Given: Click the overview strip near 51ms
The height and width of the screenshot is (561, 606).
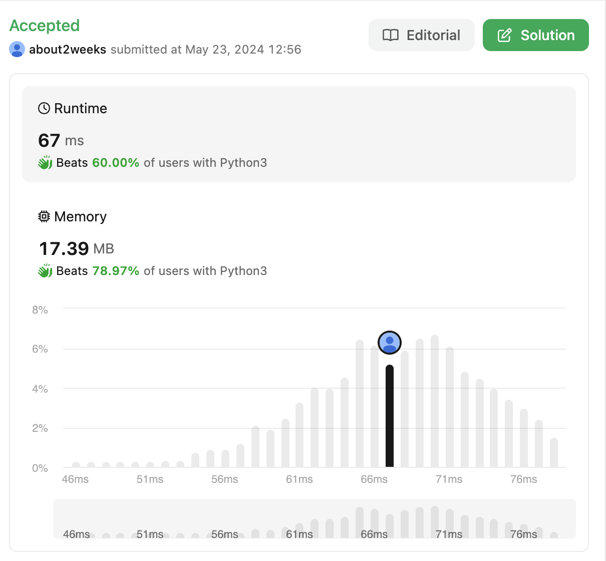Looking at the screenshot, I should 150,521.
